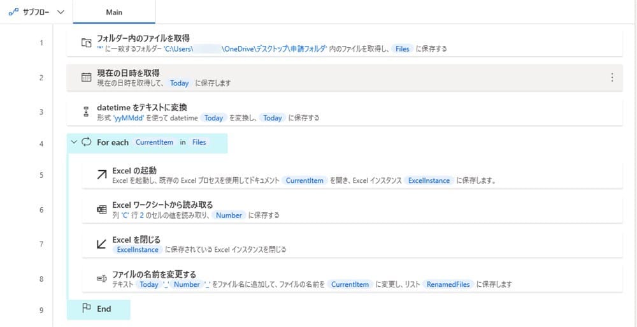Open the three-dot menu on step 2
The height and width of the screenshot is (327, 637).
coord(612,77)
